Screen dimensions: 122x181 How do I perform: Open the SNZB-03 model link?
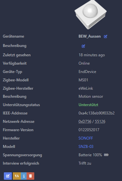(x=86, y=147)
